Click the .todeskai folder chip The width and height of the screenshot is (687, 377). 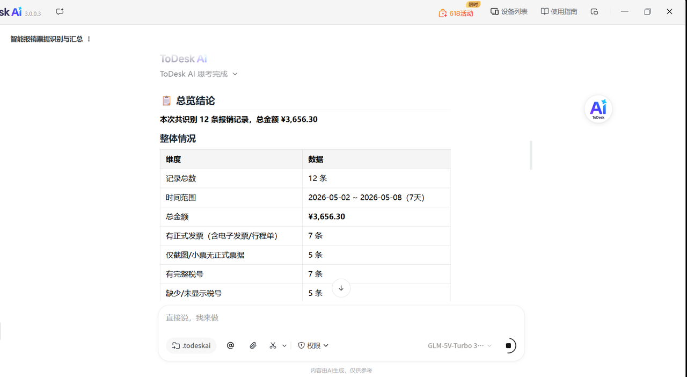click(x=191, y=346)
